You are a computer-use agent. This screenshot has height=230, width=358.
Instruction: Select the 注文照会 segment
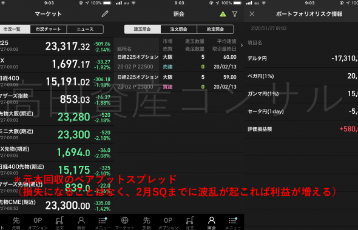(x=179, y=29)
